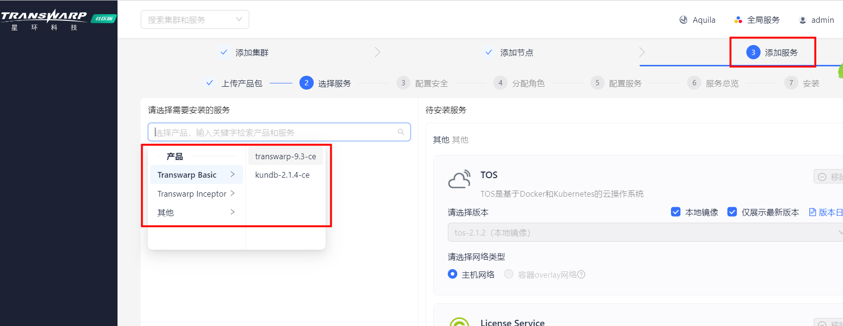Select the 配置服务 sub-step label

tap(625, 83)
